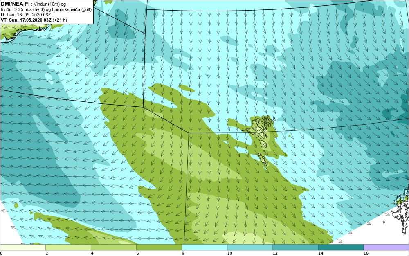The height and width of the screenshot is (256, 409).
Task: Click 'VT: Sun. 17.05.2020 03Z' valid time
Action: [26, 20]
